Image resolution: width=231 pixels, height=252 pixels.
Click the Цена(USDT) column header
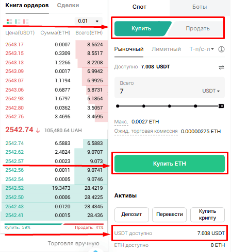click(x=20, y=33)
